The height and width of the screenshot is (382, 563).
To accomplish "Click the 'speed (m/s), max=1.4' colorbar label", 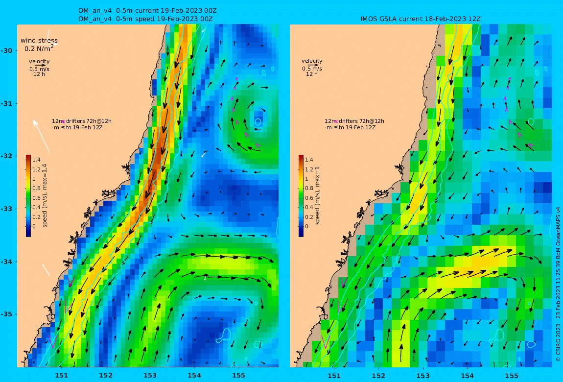I will 45,196.
